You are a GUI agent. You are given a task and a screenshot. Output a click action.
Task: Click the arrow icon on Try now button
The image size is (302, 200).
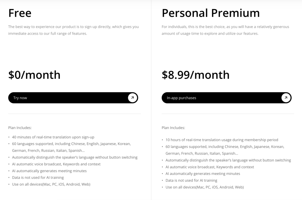pos(132,98)
